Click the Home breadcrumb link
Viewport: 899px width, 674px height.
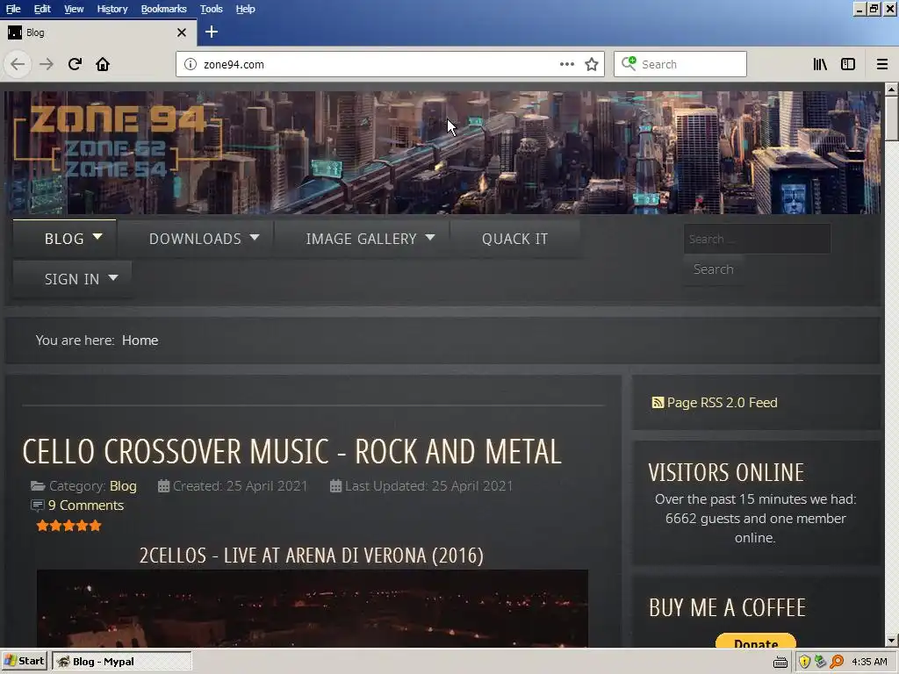coord(140,341)
